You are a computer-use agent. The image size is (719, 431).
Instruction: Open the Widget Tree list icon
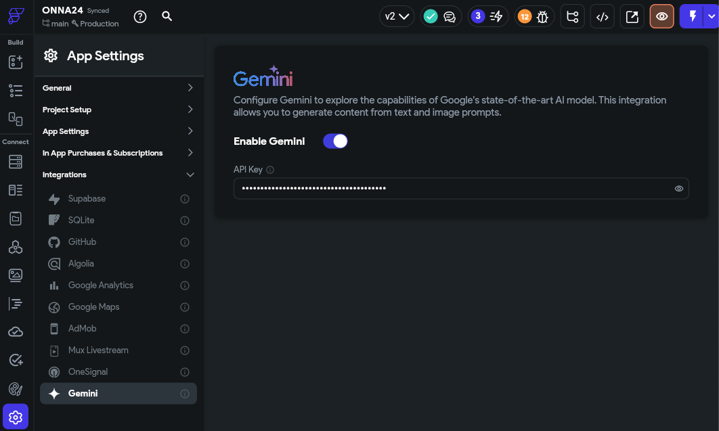[x=16, y=90]
